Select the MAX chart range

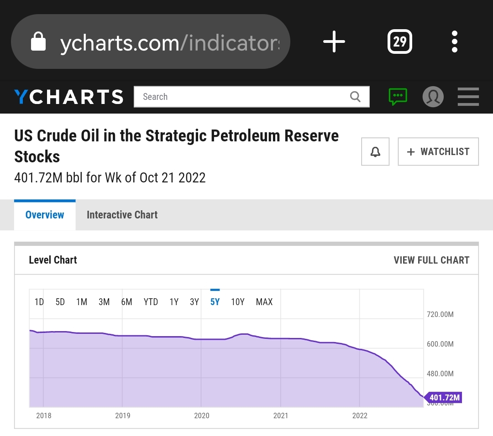[264, 302]
